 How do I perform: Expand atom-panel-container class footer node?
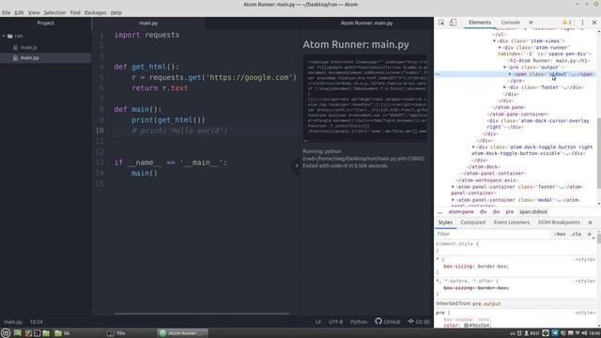[x=453, y=187]
